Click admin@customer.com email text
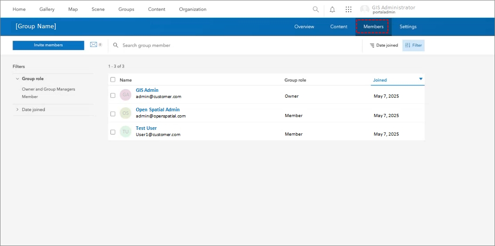 click(158, 97)
